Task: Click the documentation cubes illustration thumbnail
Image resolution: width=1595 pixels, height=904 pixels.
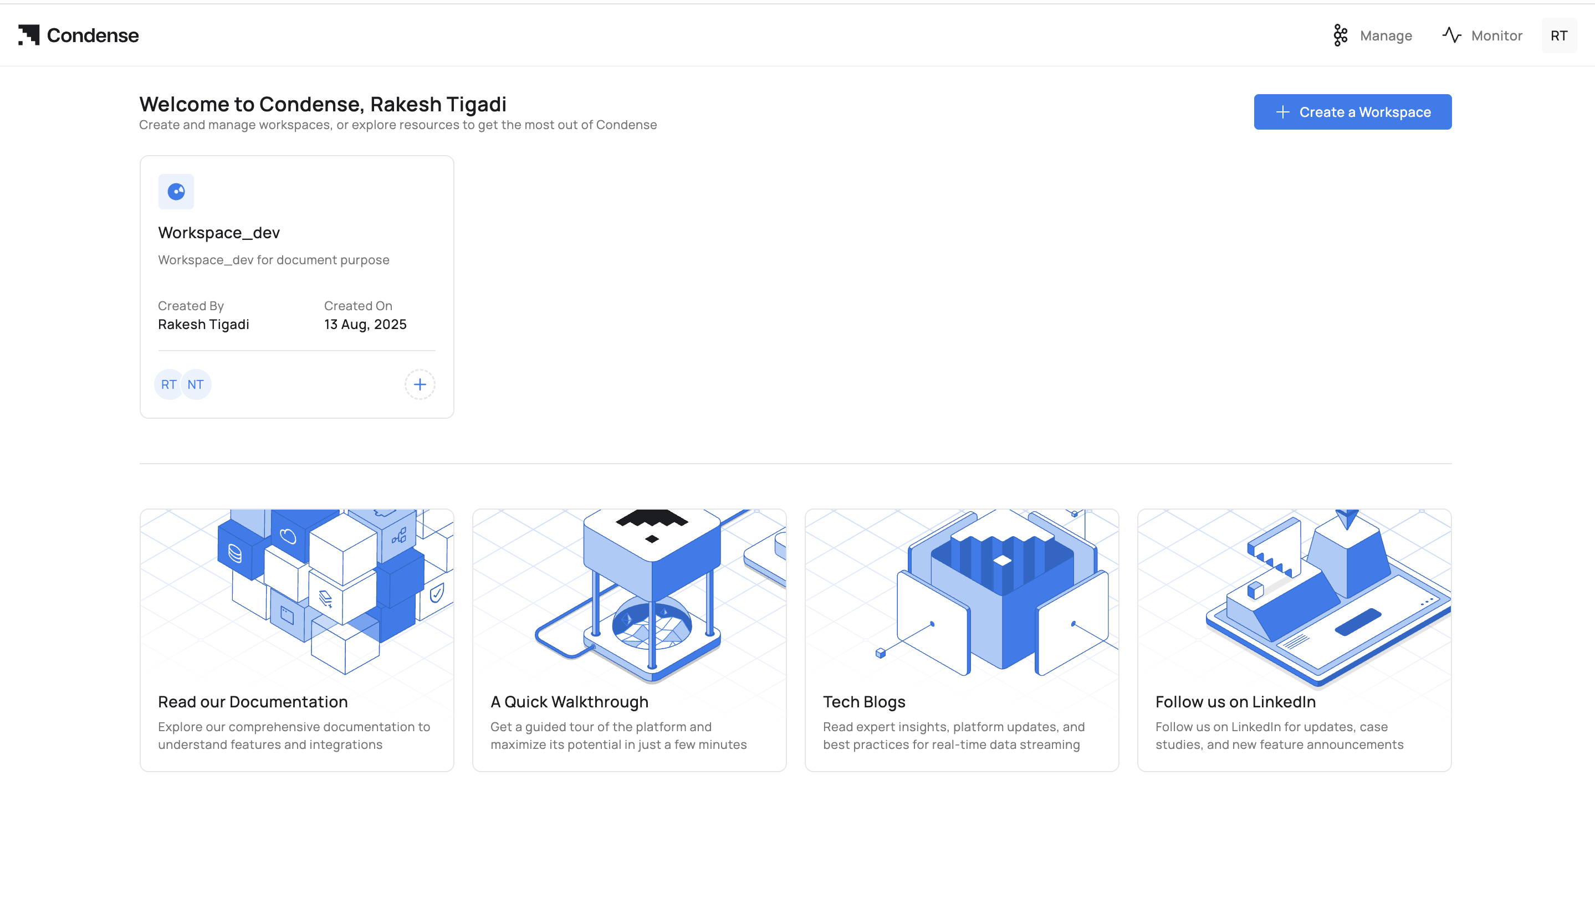Action: pos(297,593)
